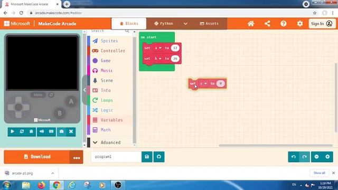338x190 pixels.
Task: Switch to the Blocks editor tab
Action: tap(129, 23)
